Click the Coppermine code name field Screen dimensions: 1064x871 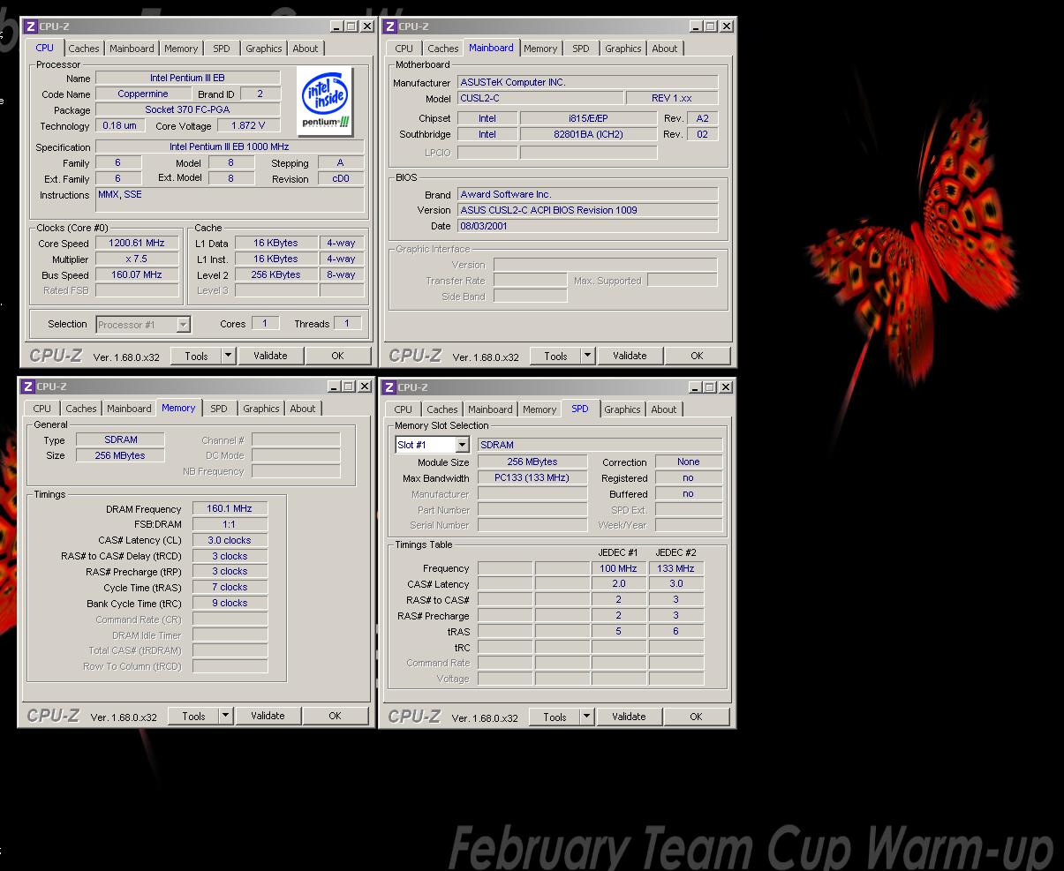tap(142, 94)
